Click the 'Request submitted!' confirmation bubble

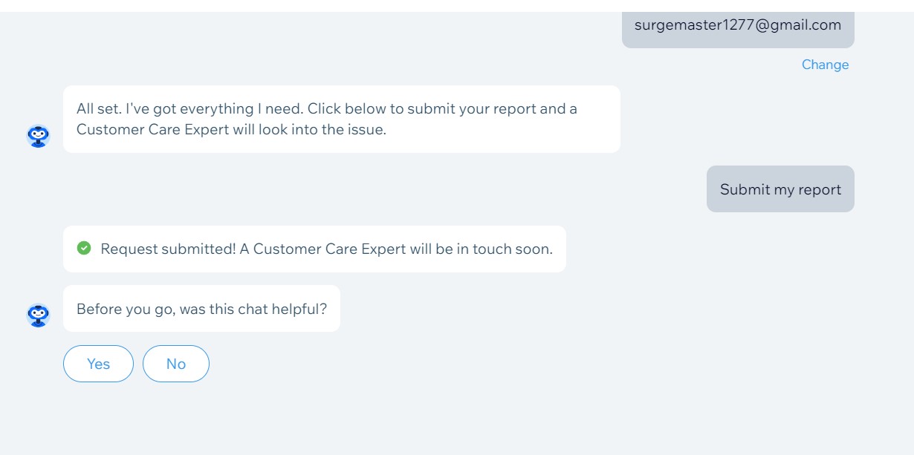[314, 249]
